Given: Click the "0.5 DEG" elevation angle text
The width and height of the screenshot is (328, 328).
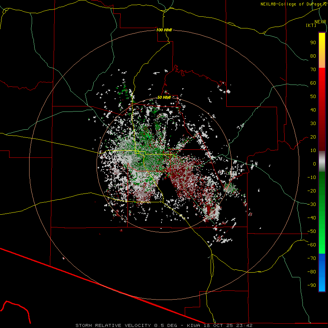Looking at the screenshot, I should [x=166, y=325].
